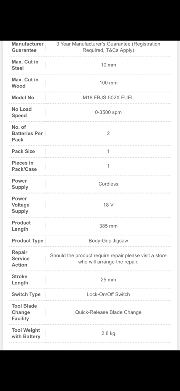Select the 18 V voltage value
The image size is (180, 391).
pos(108,205)
